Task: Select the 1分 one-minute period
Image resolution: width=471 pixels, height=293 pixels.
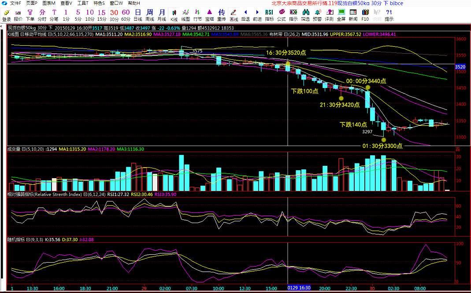Action: pyautogui.click(x=66, y=15)
